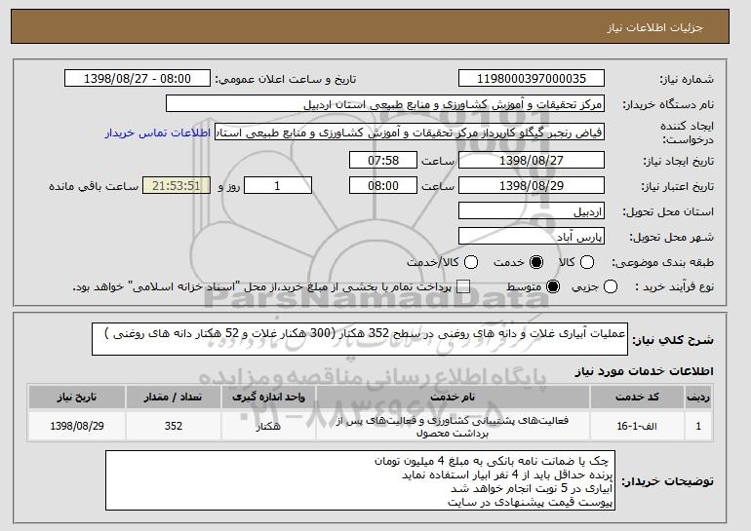Click the table date cell 1398/08/29
Viewport: 751px width, 531px height.
pos(77,426)
